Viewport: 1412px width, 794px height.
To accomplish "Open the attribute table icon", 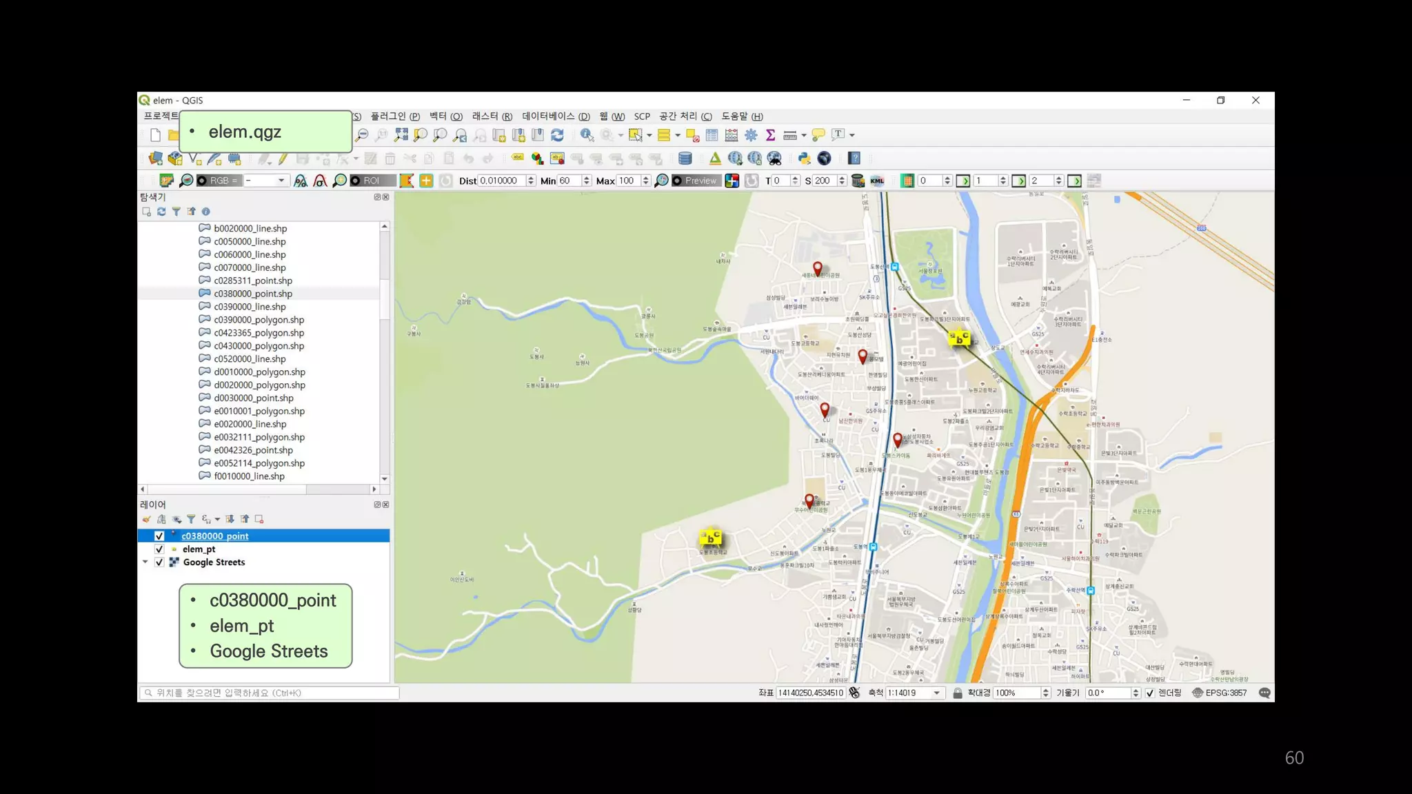I will pos(712,135).
